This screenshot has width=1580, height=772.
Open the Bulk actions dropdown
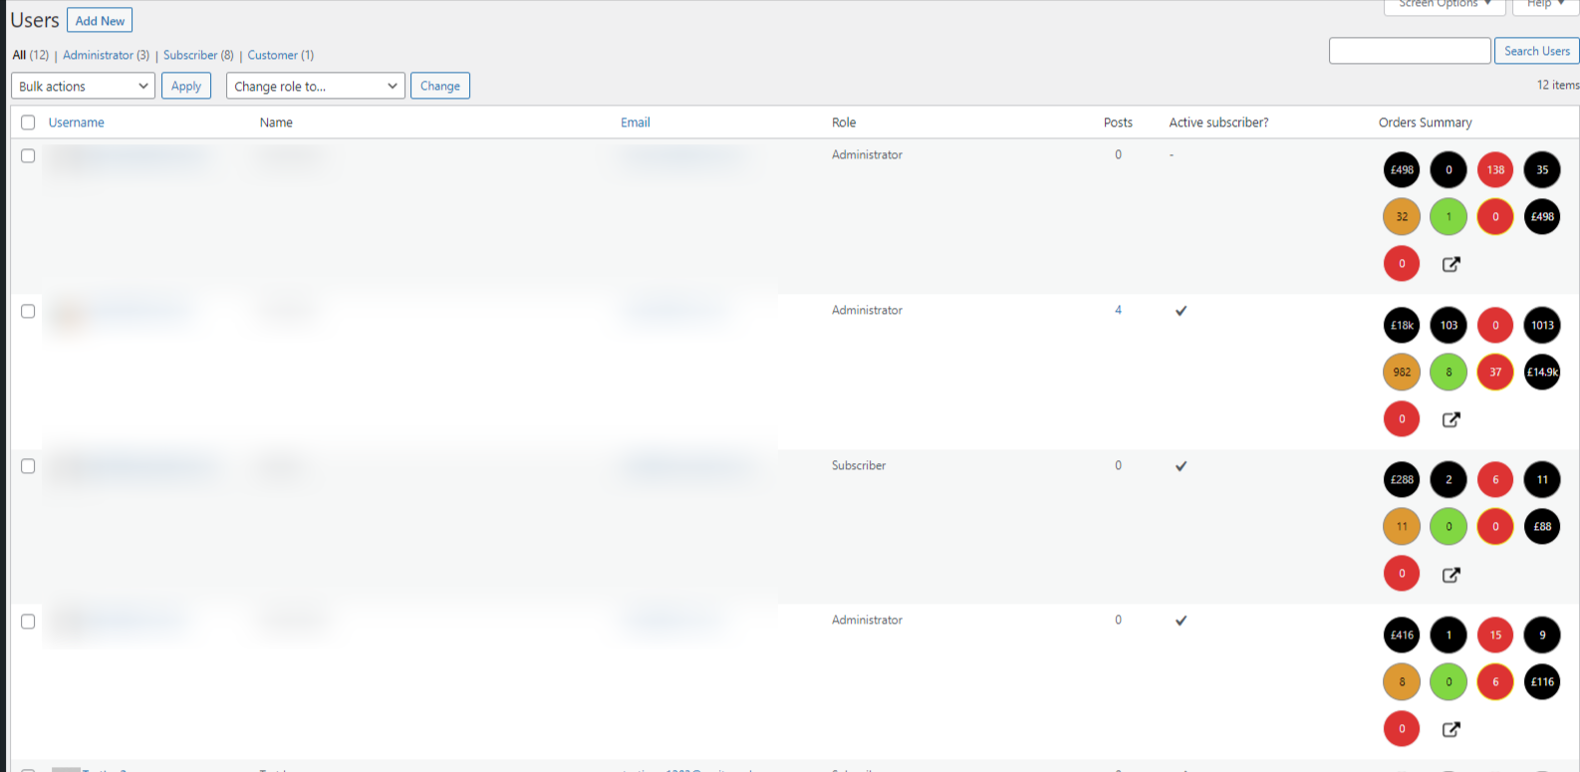tap(83, 86)
